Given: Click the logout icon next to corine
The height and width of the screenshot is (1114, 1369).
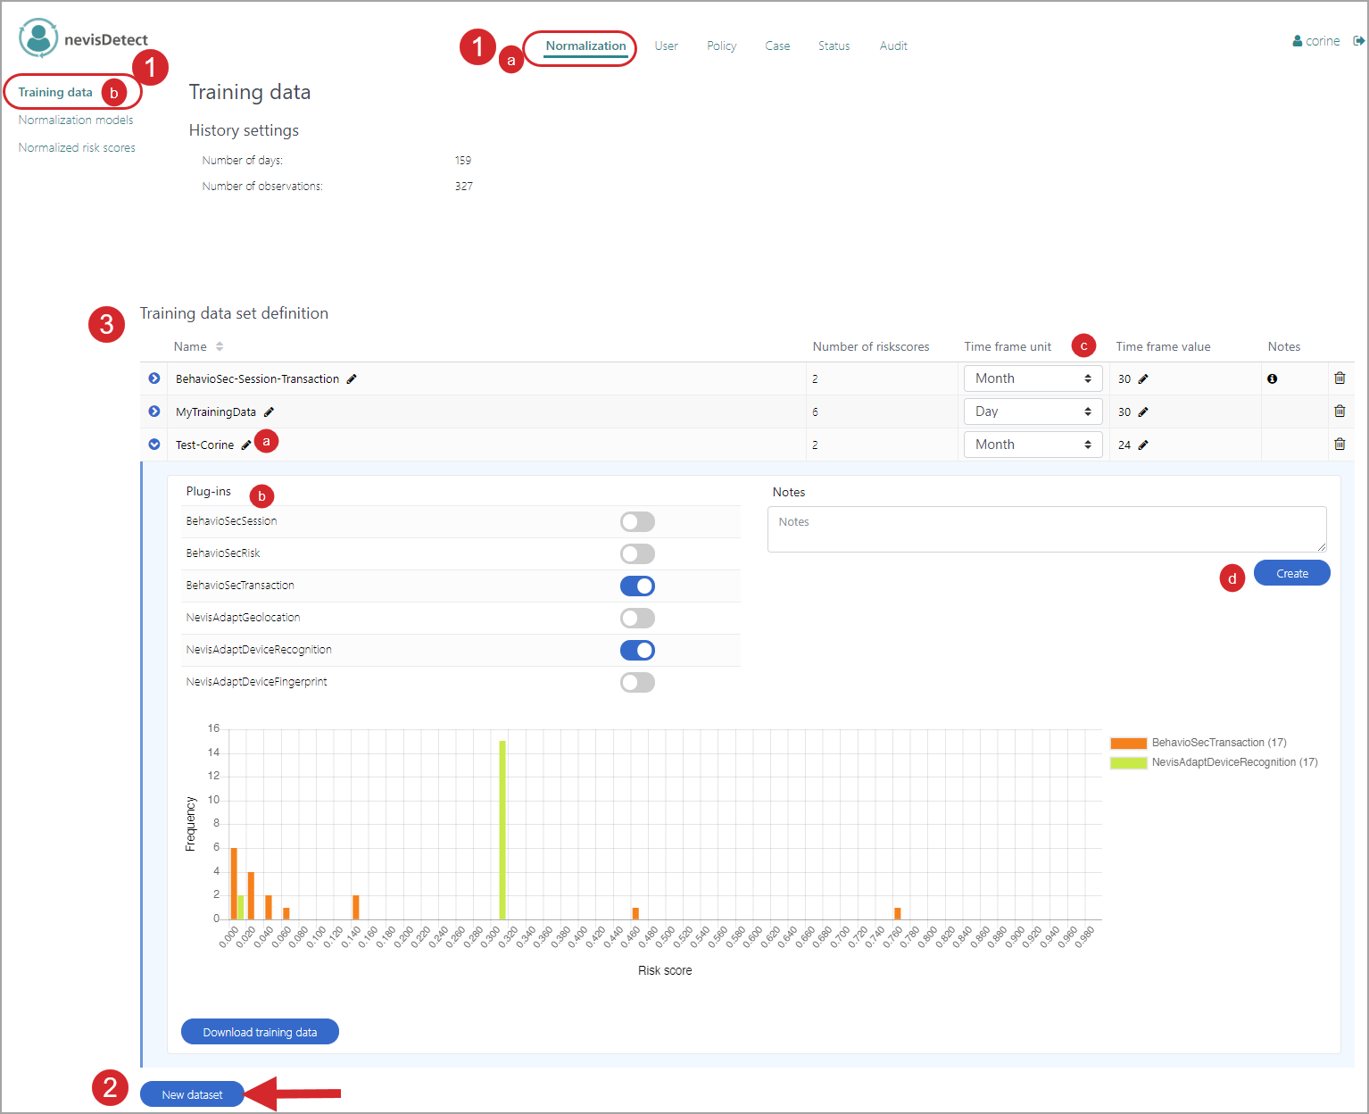Looking at the screenshot, I should (x=1358, y=41).
